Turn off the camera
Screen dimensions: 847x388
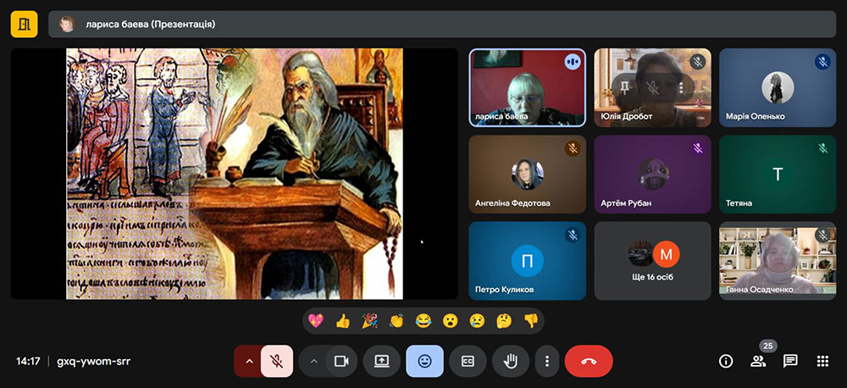341,361
